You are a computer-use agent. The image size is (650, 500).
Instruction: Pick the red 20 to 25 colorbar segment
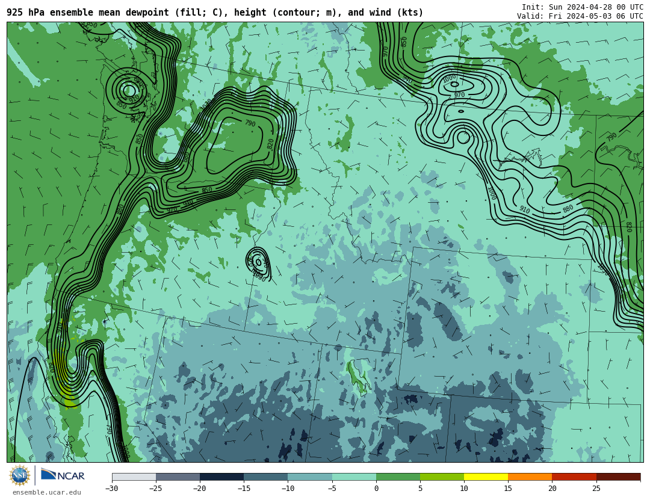click(x=574, y=477)
